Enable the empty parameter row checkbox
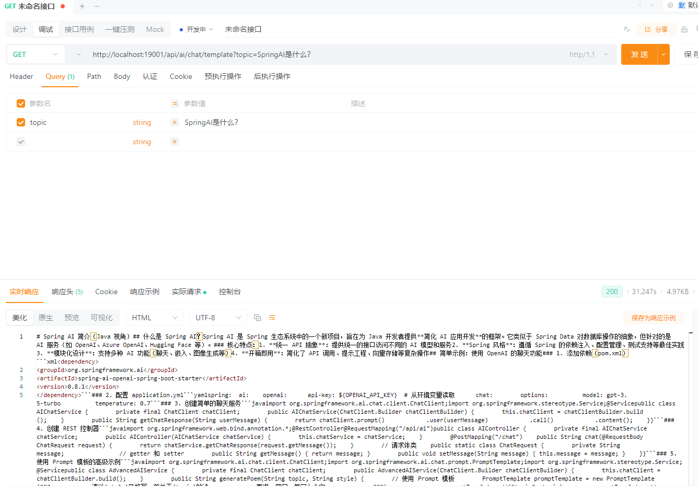 (21, 142)
